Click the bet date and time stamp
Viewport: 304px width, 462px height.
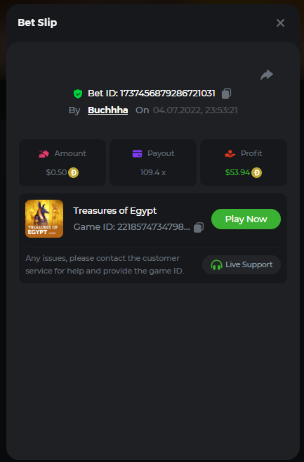[x=195, y=110]
